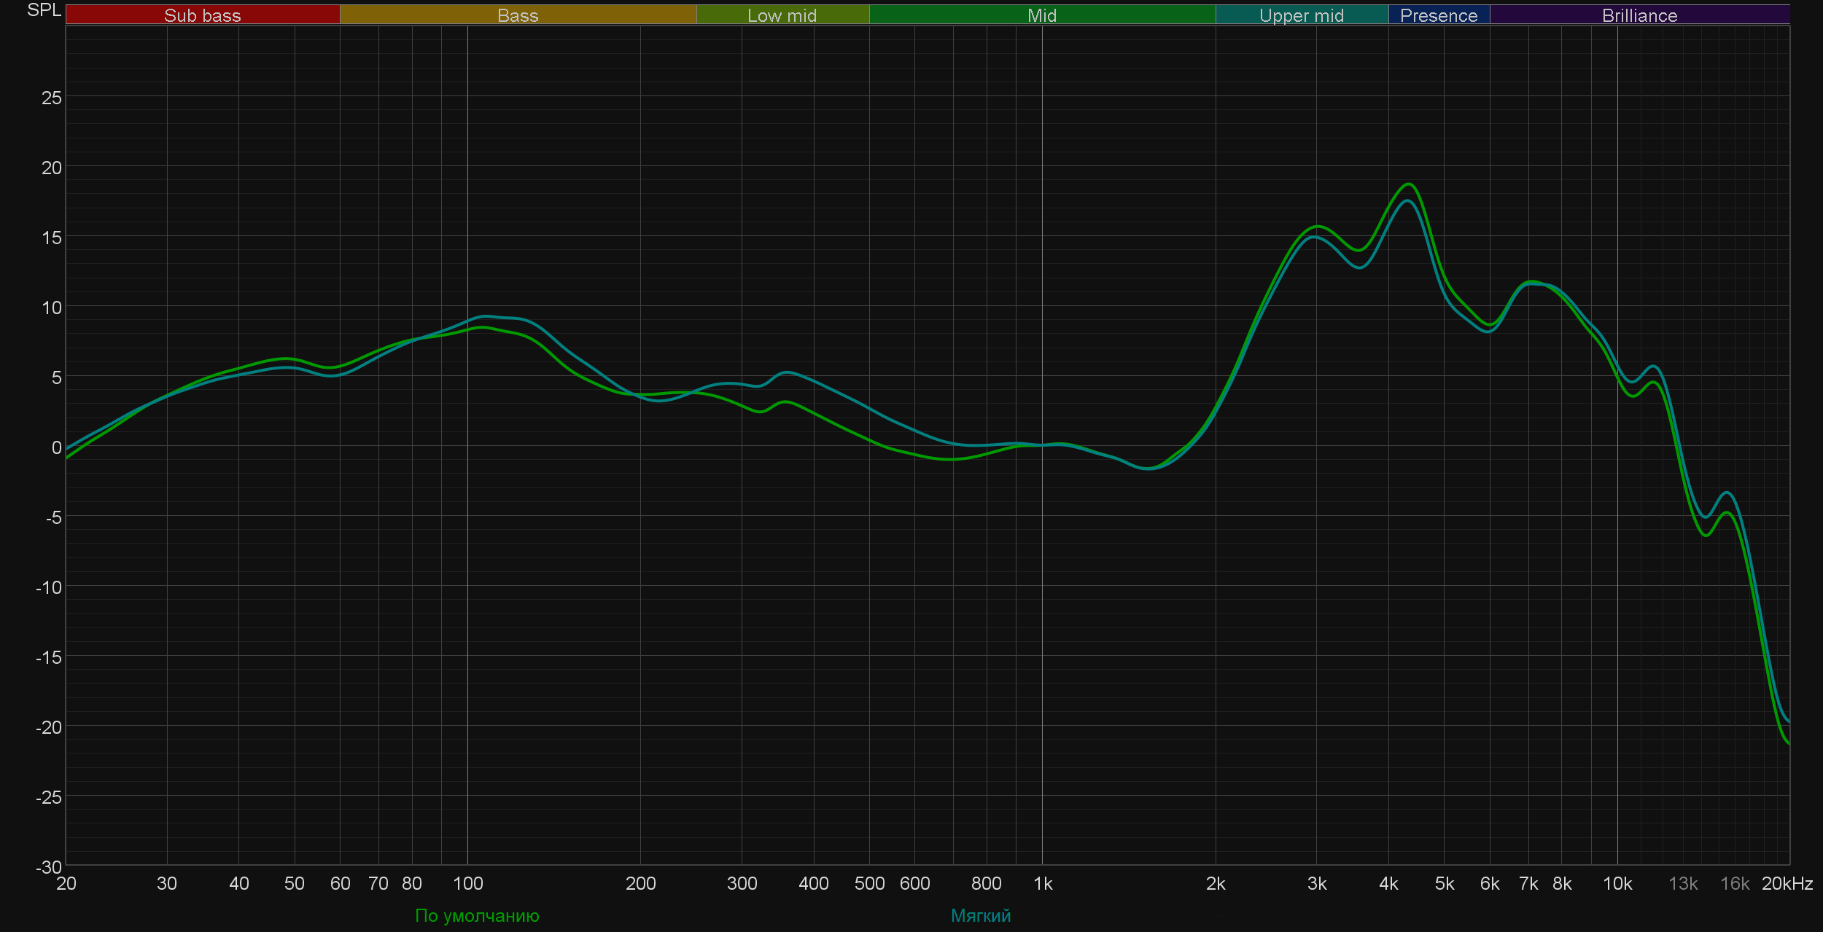Click the Bass frequency band header
1823x932 pixels.
pos(518,15)
